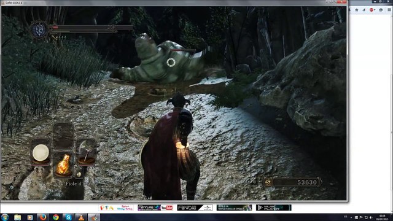Open Google Chrome from the taskbar
Screen dimensions: 393x221
point(56,217)
